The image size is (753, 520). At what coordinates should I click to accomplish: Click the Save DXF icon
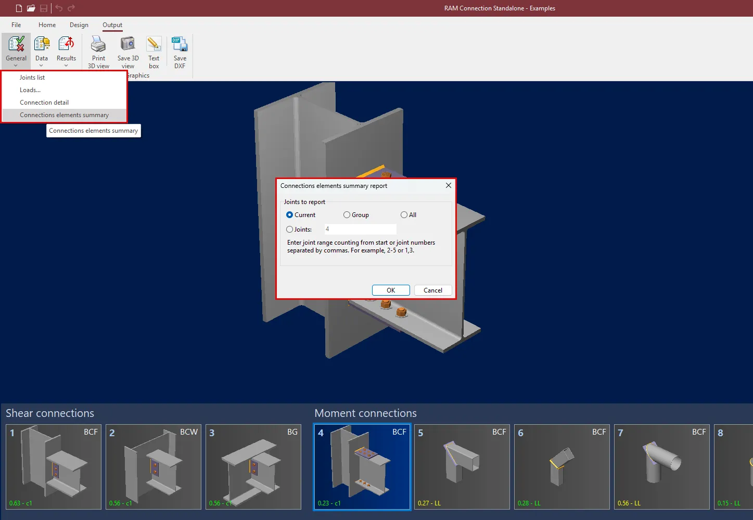tap(180, 44)
